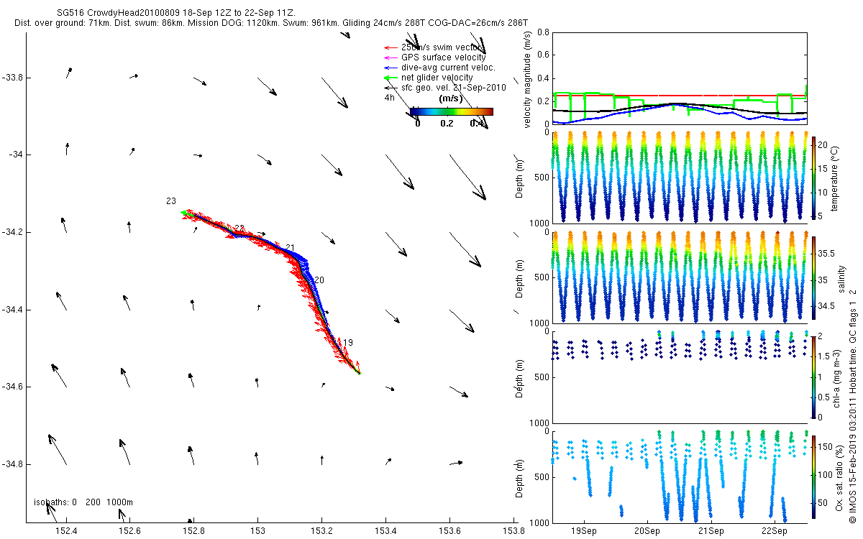
Task: Click the '0.6' tick on the velocity magnitude axis
Action: pos(543,56)
